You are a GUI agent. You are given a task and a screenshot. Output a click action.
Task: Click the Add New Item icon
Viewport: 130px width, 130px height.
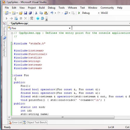(14, 13)
